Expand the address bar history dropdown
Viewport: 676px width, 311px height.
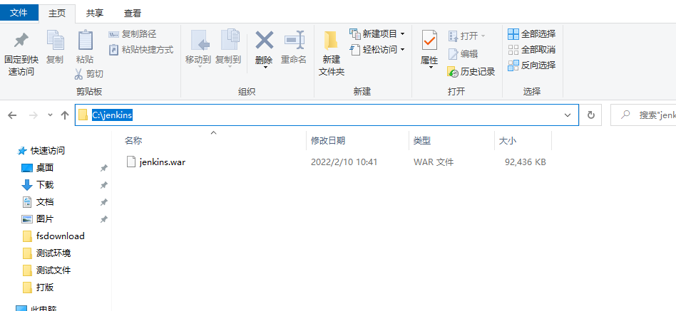568,115
